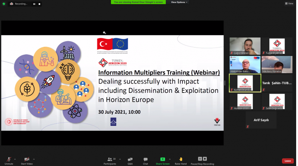Image resolution: width=298 pixels, height=166 pixels.
Task: Click the scientist with flask icon
Action: click(x=46, y=59)
